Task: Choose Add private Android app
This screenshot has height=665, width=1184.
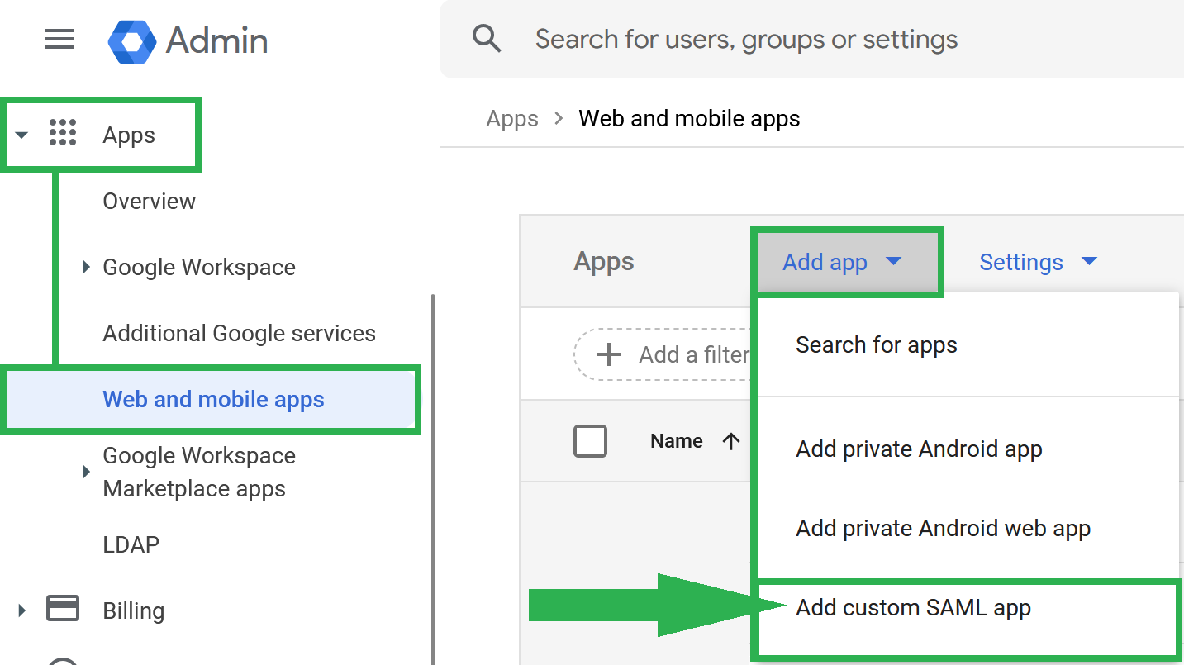Action: (968, 449)
